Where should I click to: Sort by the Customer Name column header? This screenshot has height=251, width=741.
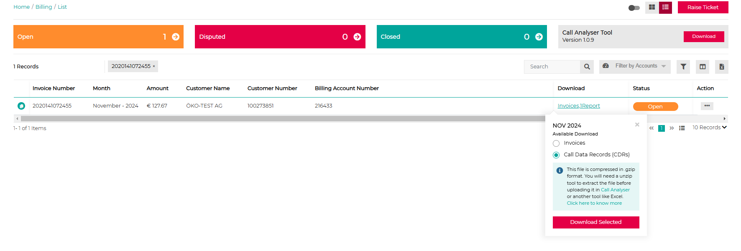tap(208, 88)
